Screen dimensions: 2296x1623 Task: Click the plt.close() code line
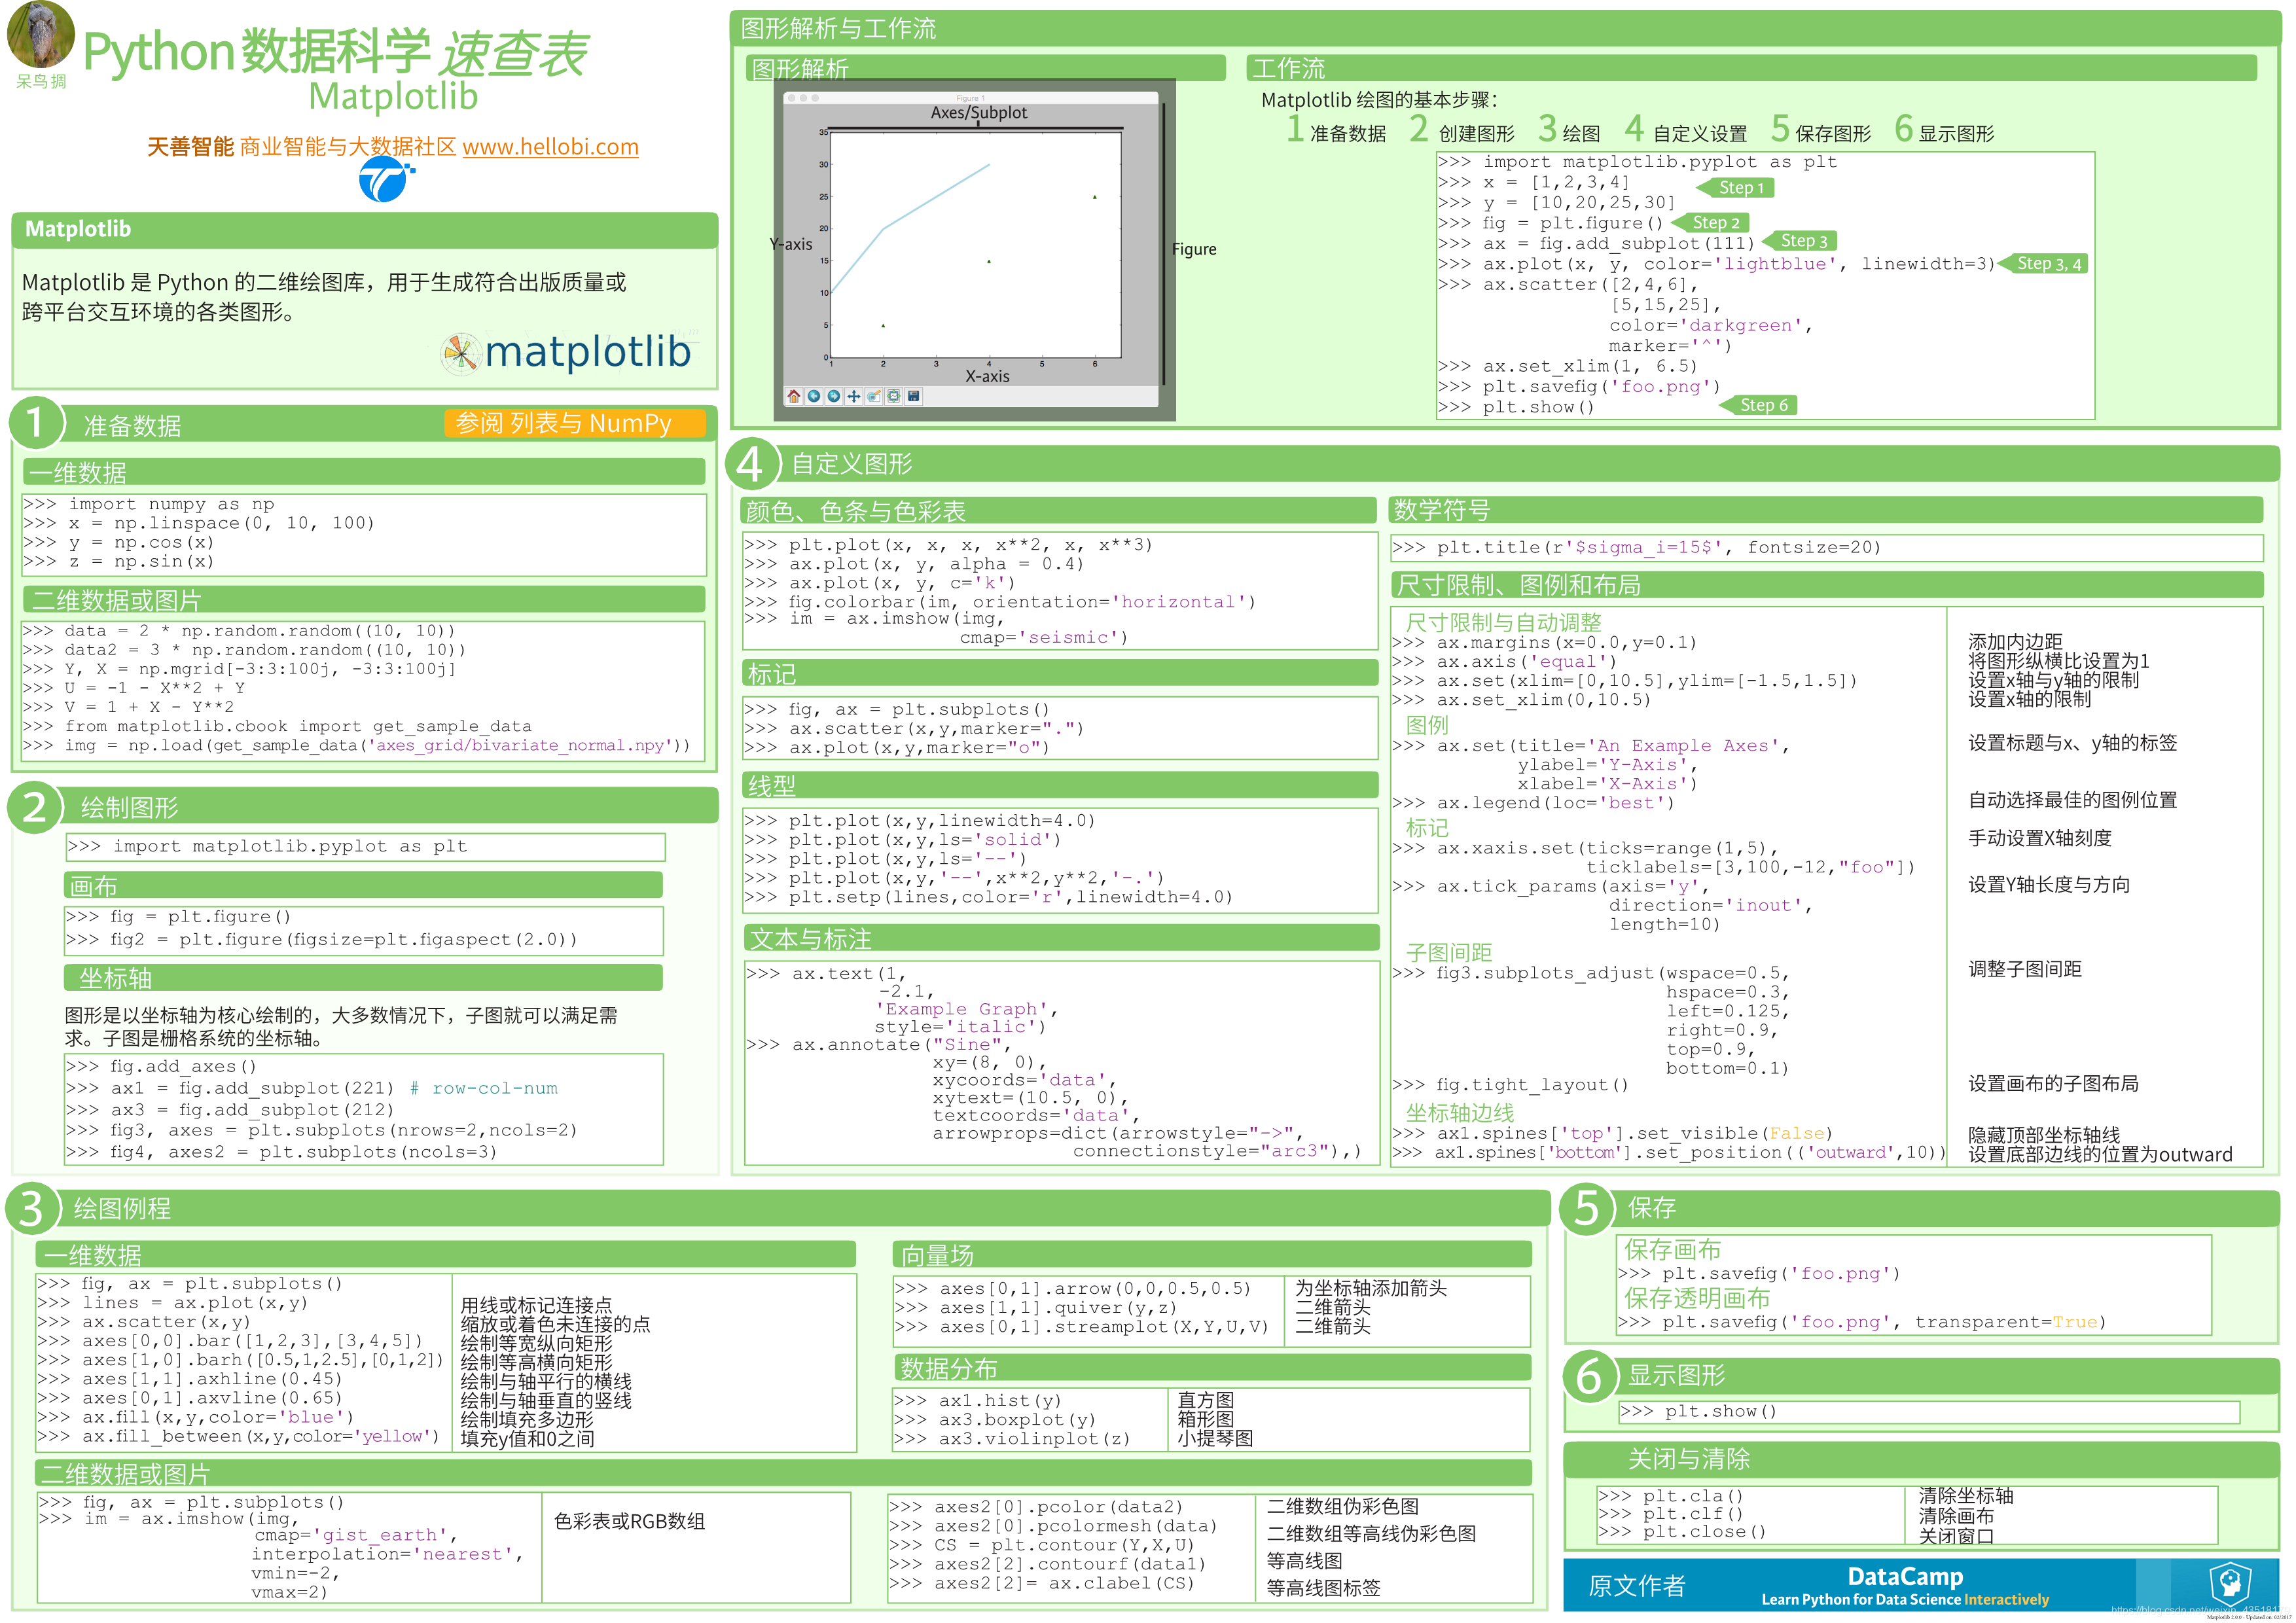[x=1682, y=1532]
